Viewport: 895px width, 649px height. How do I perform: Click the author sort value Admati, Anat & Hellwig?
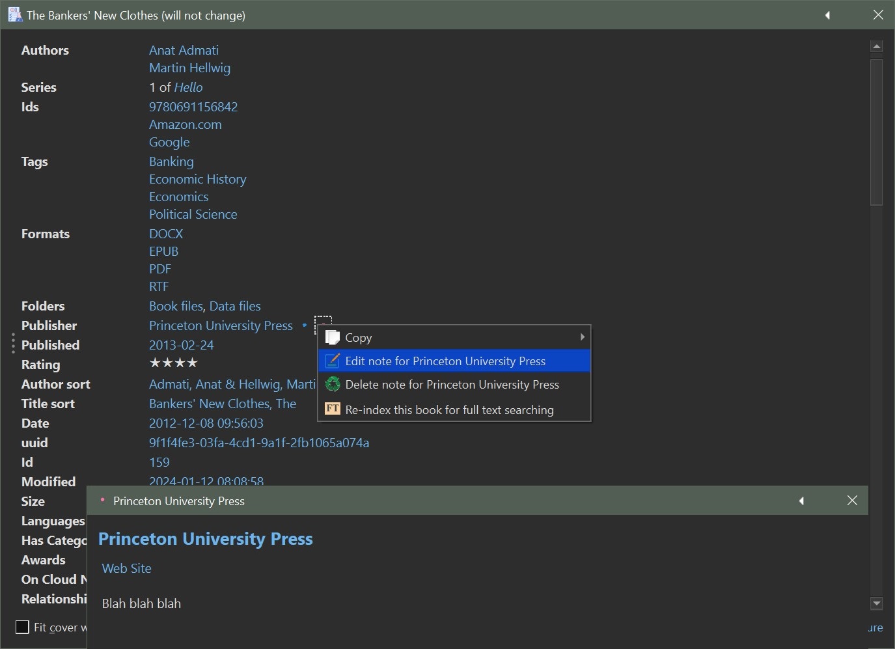pos(232,384)
